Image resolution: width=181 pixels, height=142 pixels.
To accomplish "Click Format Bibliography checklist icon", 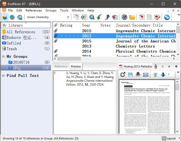I will (x=149, y=17).
